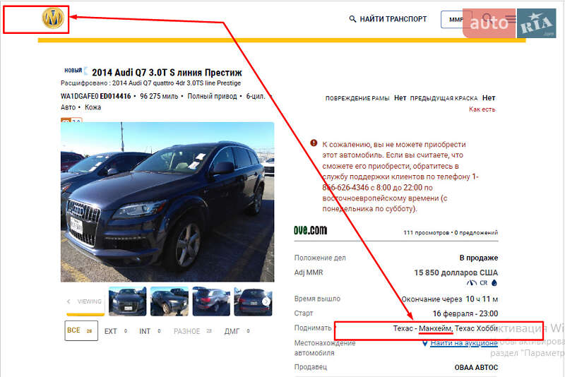The height and width of the screenshot is (377, 565).
Task: Switch to the INT photos tab
Action: point(150,331)
